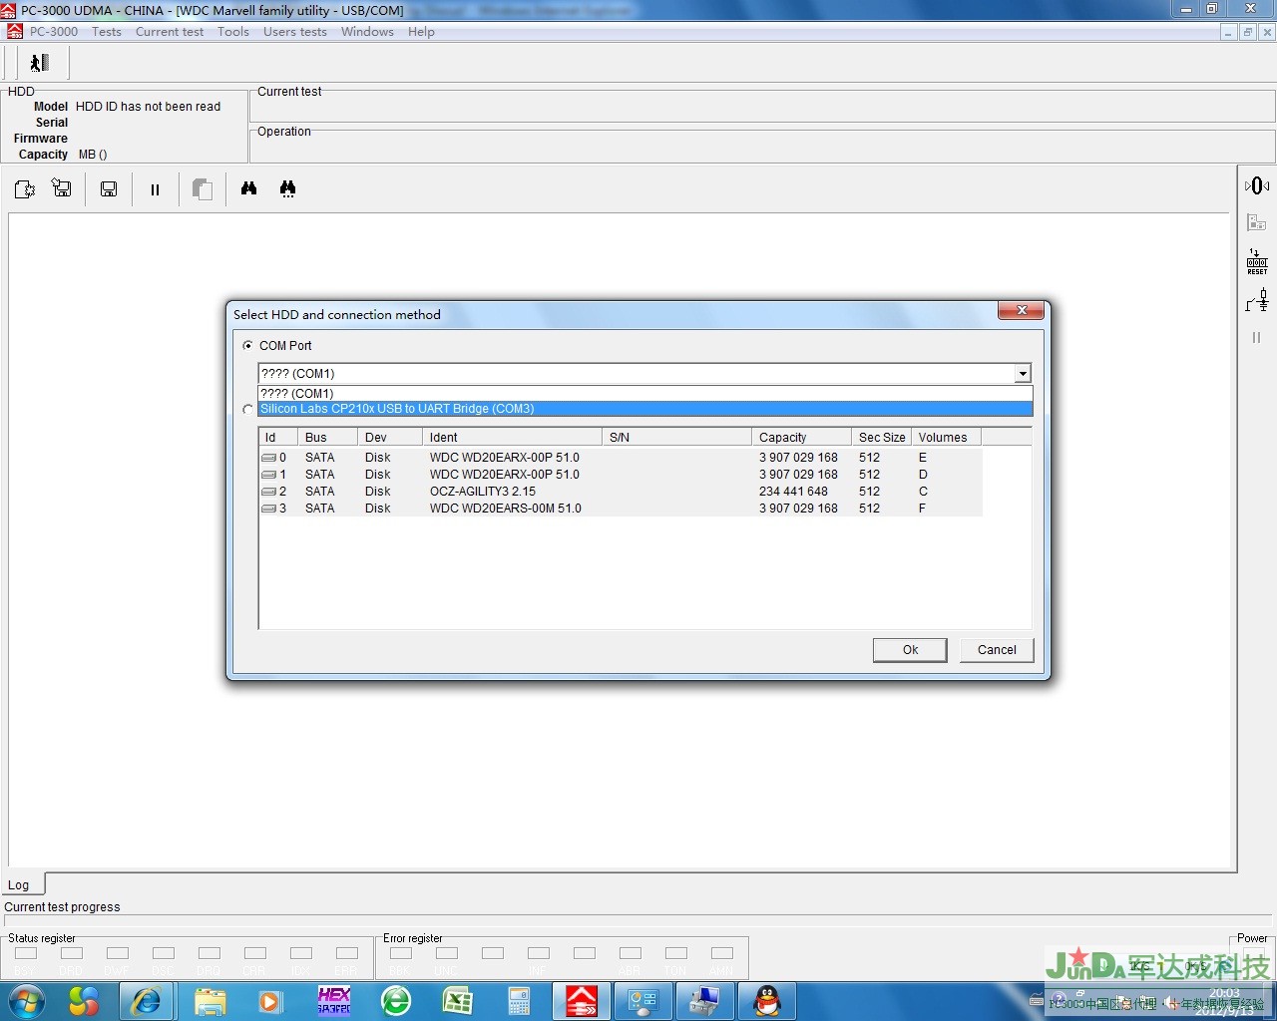
Task: Click the Cancel button in the dialog
Action: tap(997, 650)
